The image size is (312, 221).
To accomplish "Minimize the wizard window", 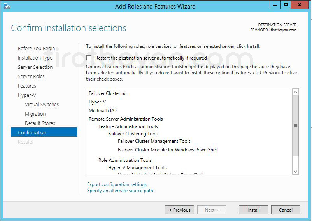I will (275, 5).
